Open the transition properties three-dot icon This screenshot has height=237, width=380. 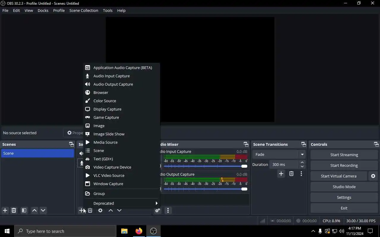(301, 174)
